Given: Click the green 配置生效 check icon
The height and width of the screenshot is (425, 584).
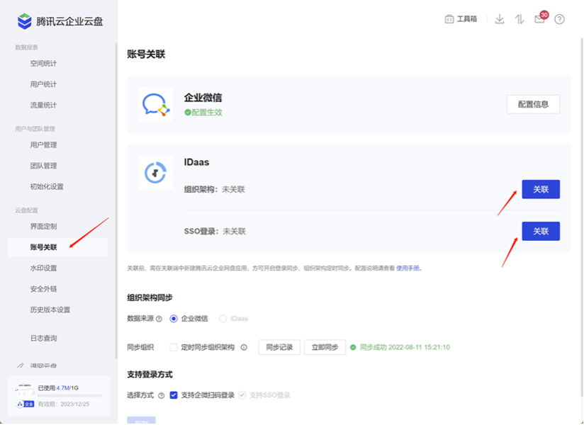Looking at the screenshot, I should click(x=188, y=113).
